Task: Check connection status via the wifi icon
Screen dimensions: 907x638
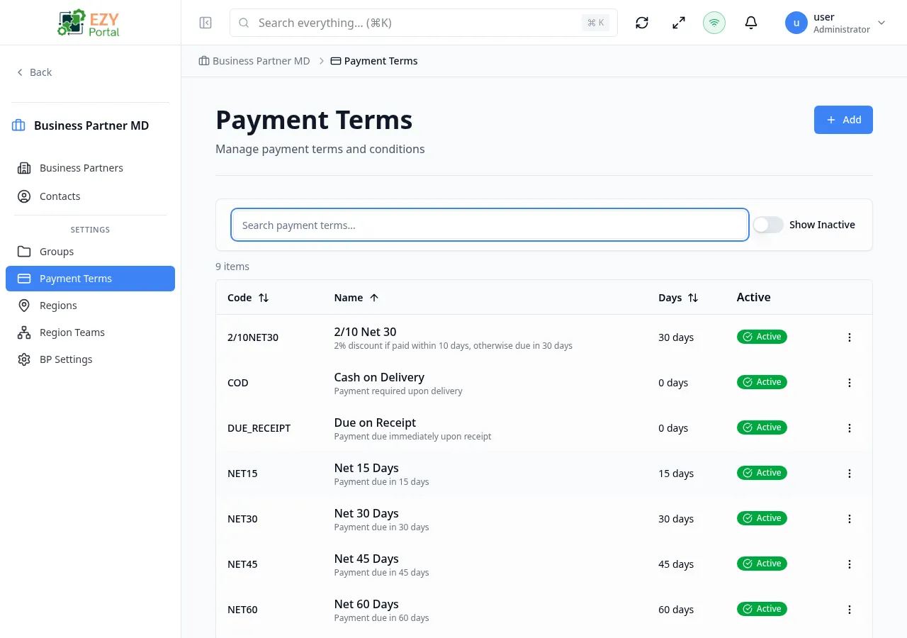Action: coord(714,23)
